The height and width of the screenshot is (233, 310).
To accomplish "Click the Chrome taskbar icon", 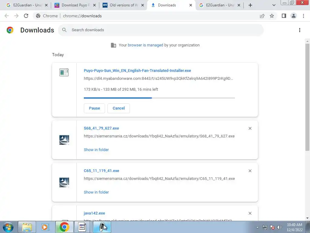I will point(64,227).
